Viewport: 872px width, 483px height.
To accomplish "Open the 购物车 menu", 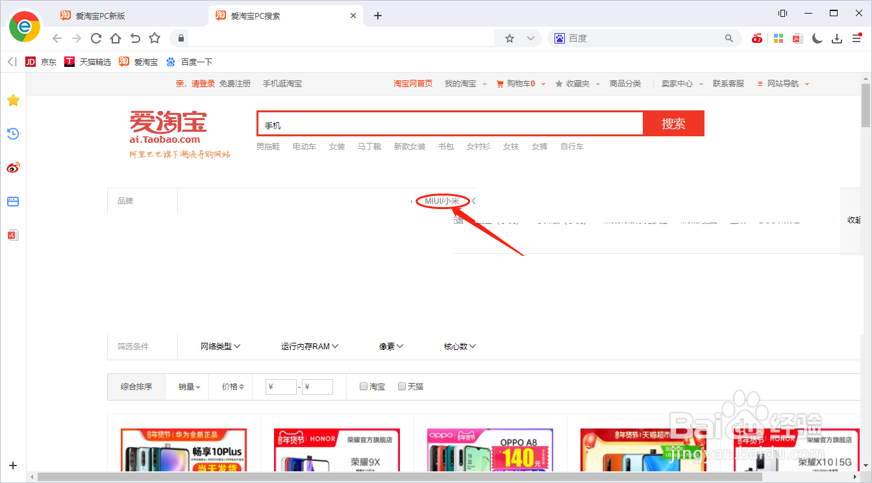I will pyautogui.click(x=521, y=84).
